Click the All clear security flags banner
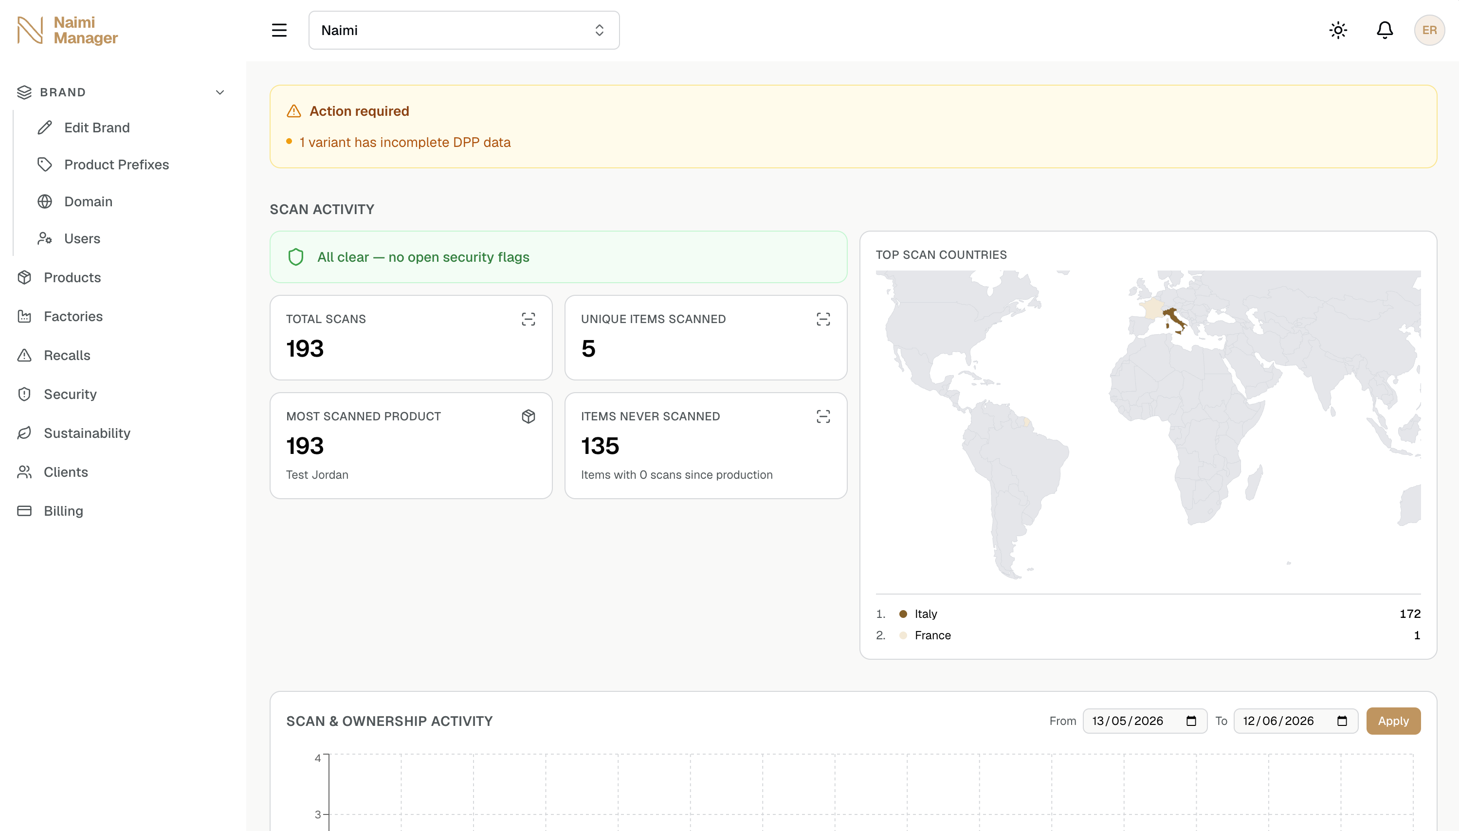1459x831 pixels. click(558, 257)
